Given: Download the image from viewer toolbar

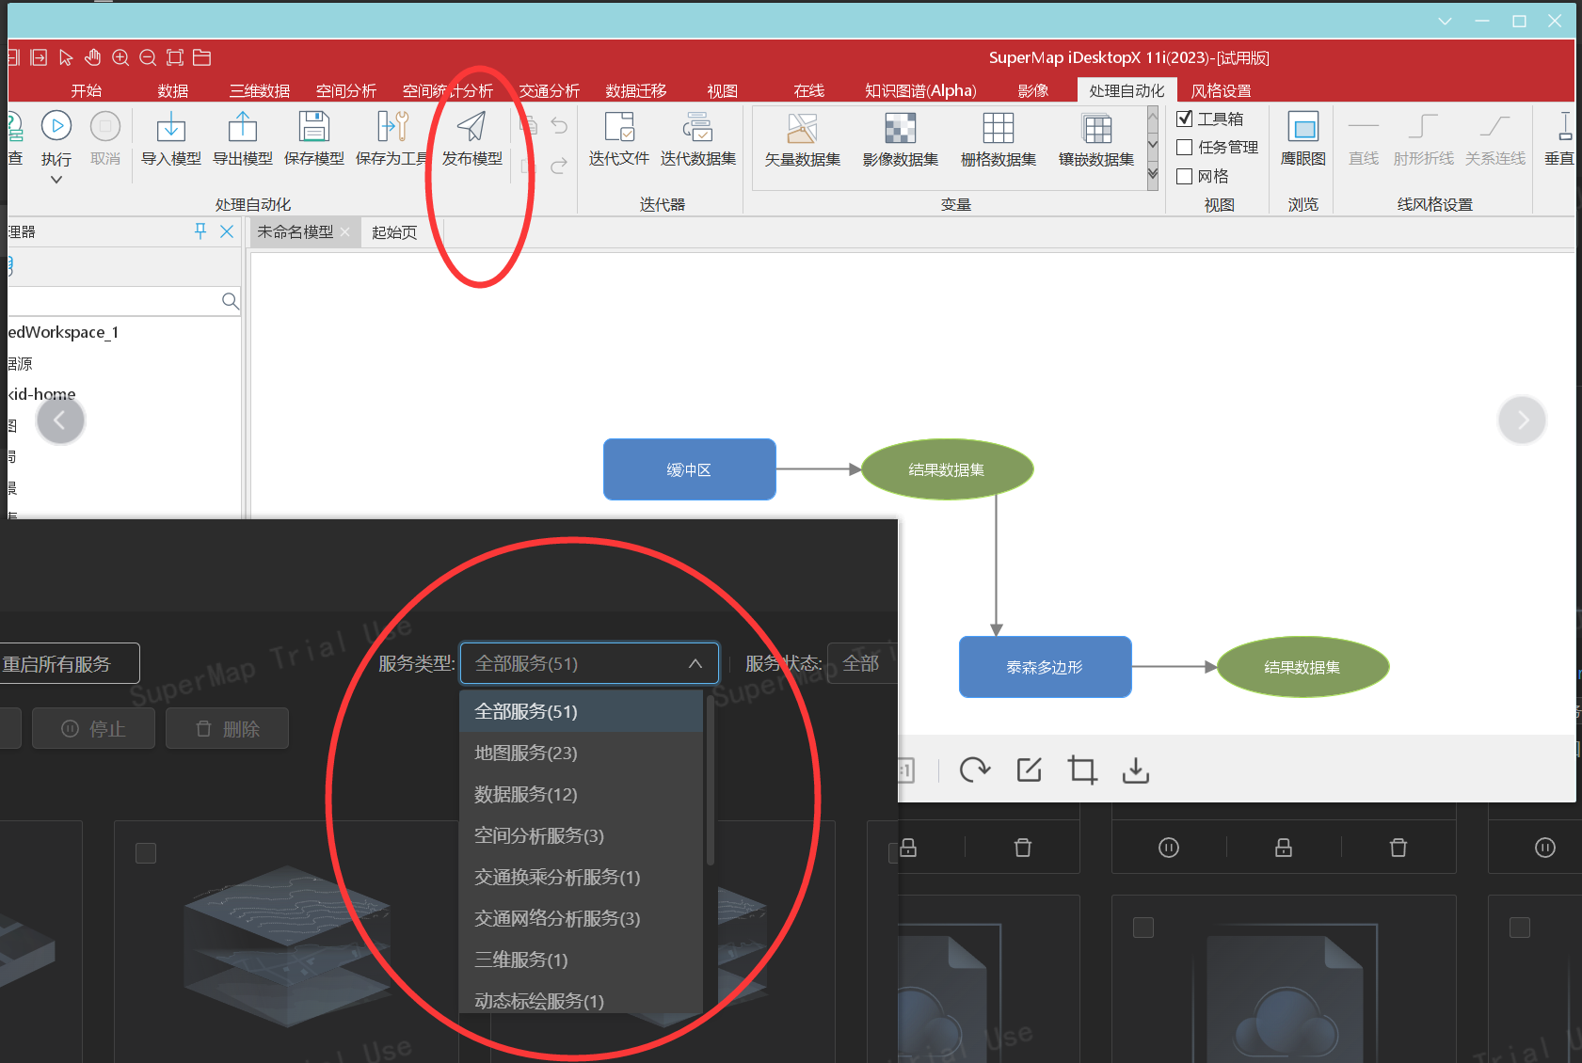Looking at the screenshot, I should [1136, 770].
